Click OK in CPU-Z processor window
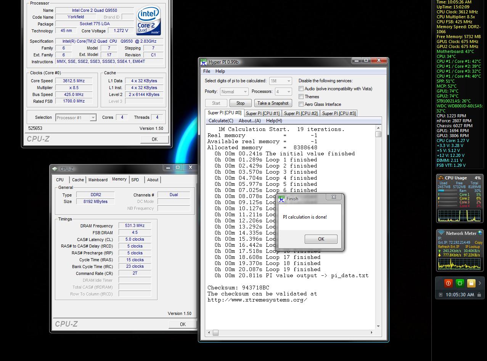This screenshot has height=361, width=487. pos(154,139)
